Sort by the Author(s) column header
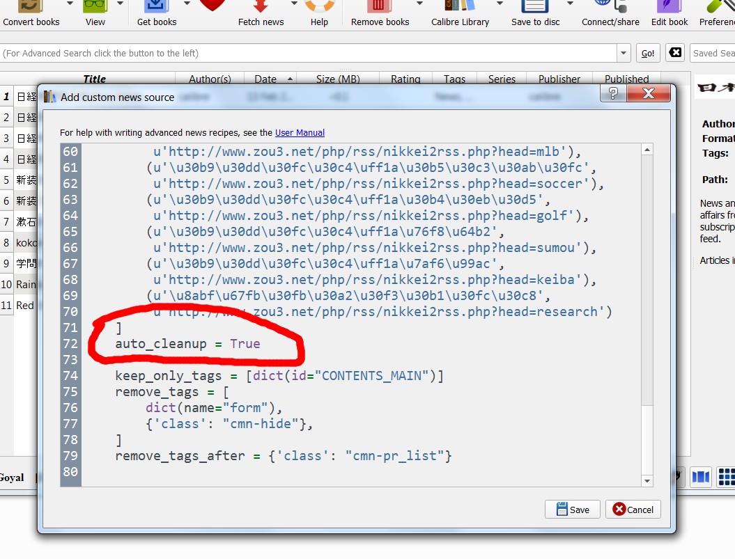 tap(210, 79)
